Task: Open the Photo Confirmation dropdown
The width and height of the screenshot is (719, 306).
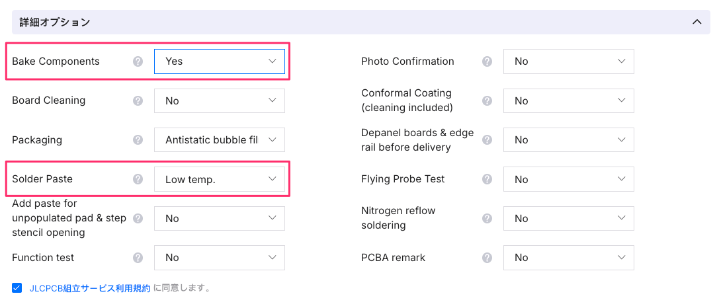Action: (568, 61)
